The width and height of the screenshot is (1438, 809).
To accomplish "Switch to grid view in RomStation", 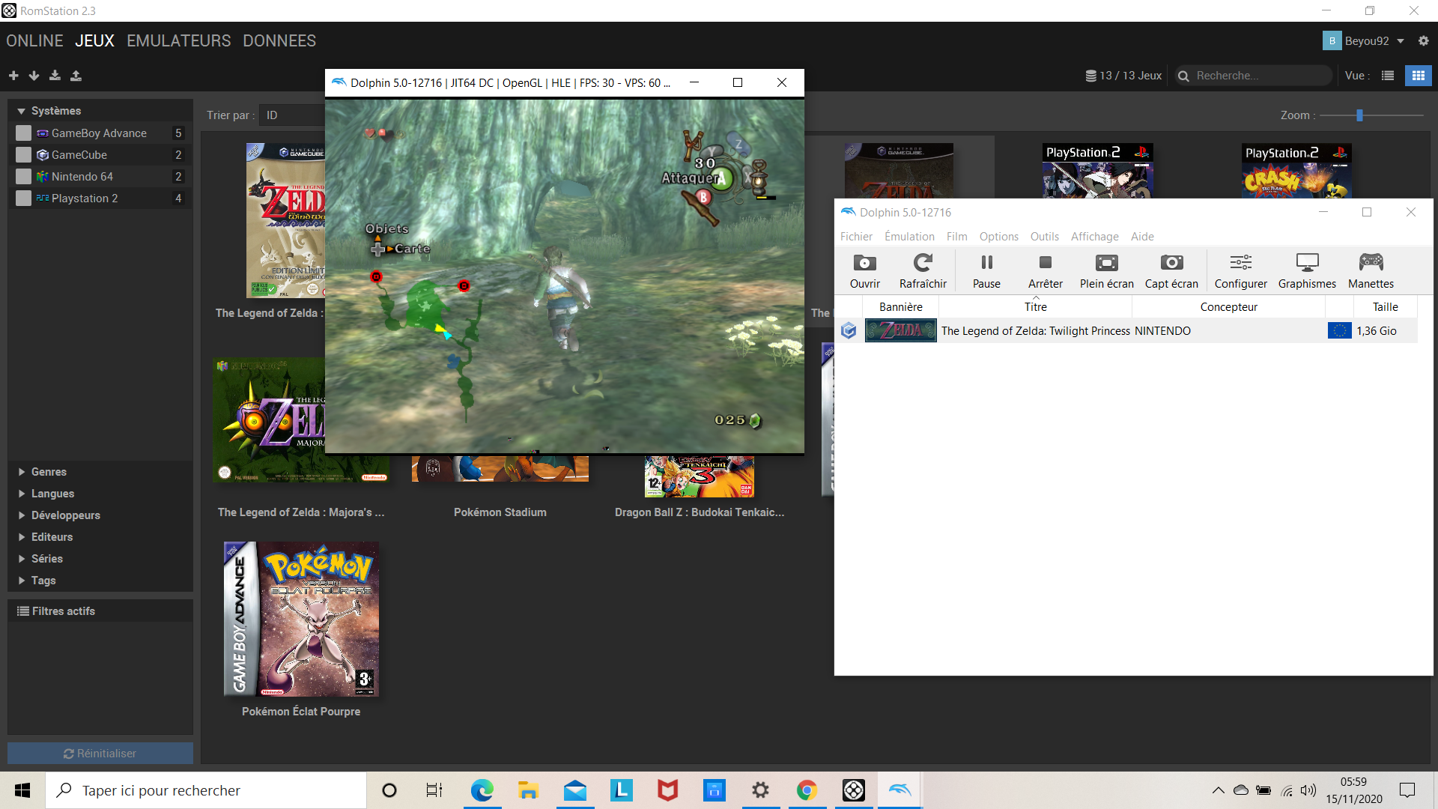I will pyautogui.click(x=1418, y=76).
